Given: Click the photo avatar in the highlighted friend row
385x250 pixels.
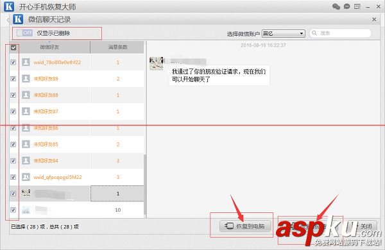Looking at the screenshot, I should [x=26, y=192].
